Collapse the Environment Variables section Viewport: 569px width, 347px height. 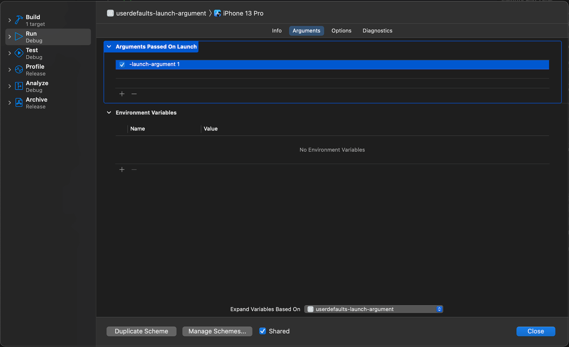[x=109, y=113]
